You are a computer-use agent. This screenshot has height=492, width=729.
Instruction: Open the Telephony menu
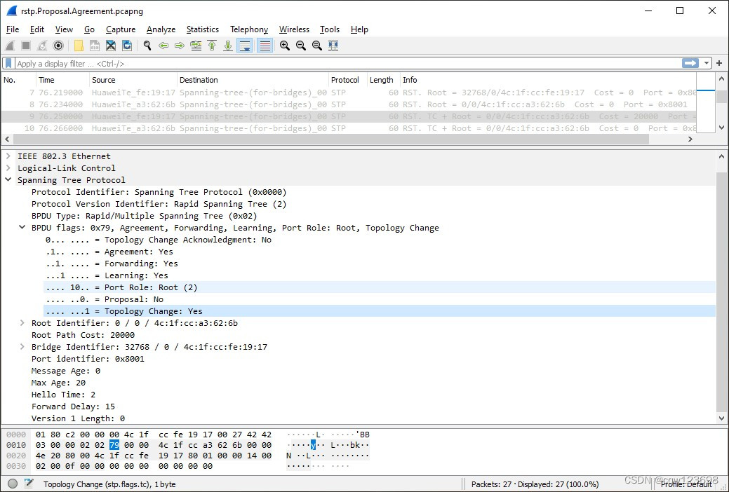249,29
